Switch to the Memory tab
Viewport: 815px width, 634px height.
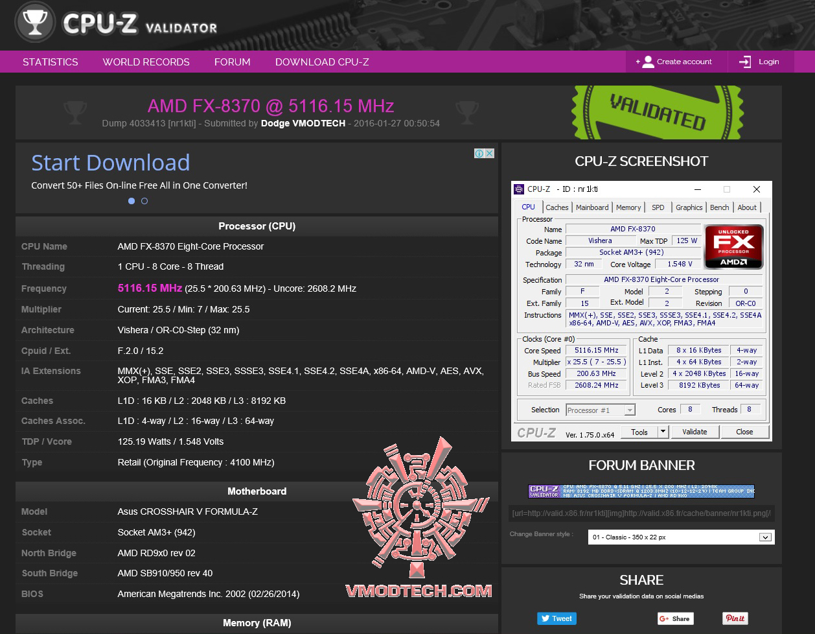point(628,207)
